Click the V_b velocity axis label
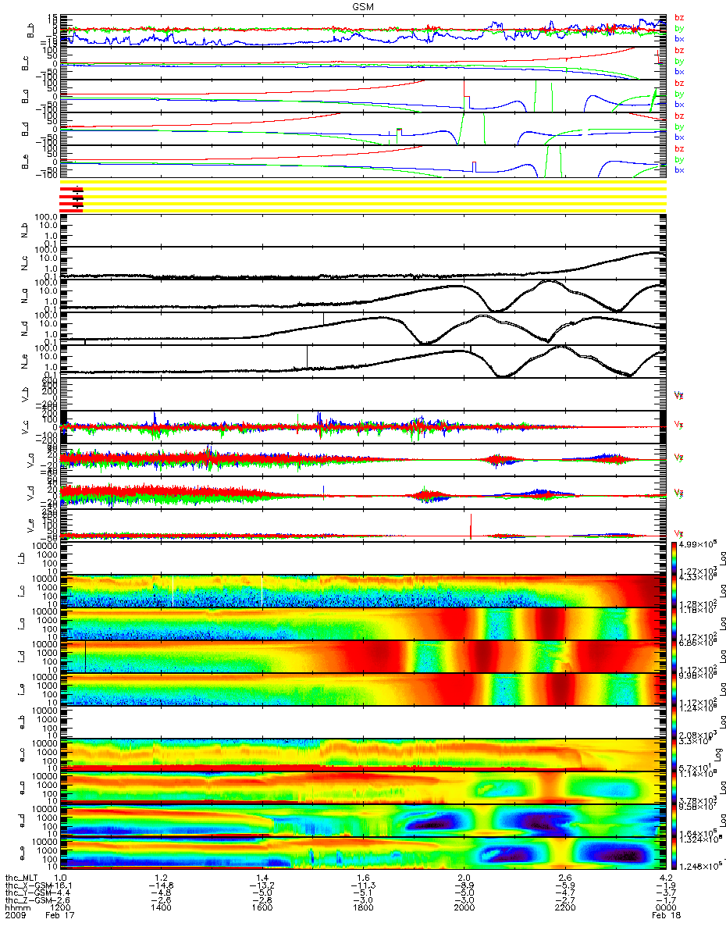The width and height of the screenshot is (726, 937). click(23, 394)
